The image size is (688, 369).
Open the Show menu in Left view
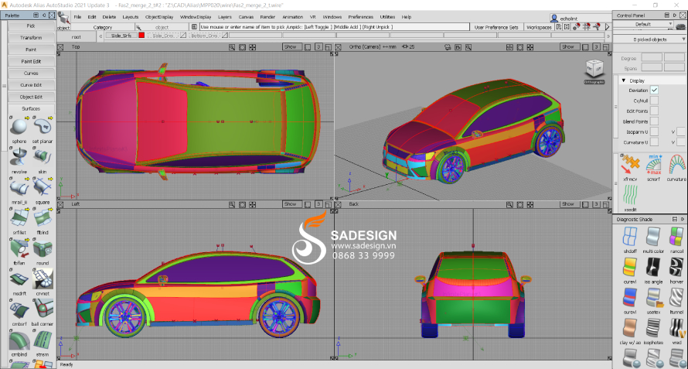291,203
